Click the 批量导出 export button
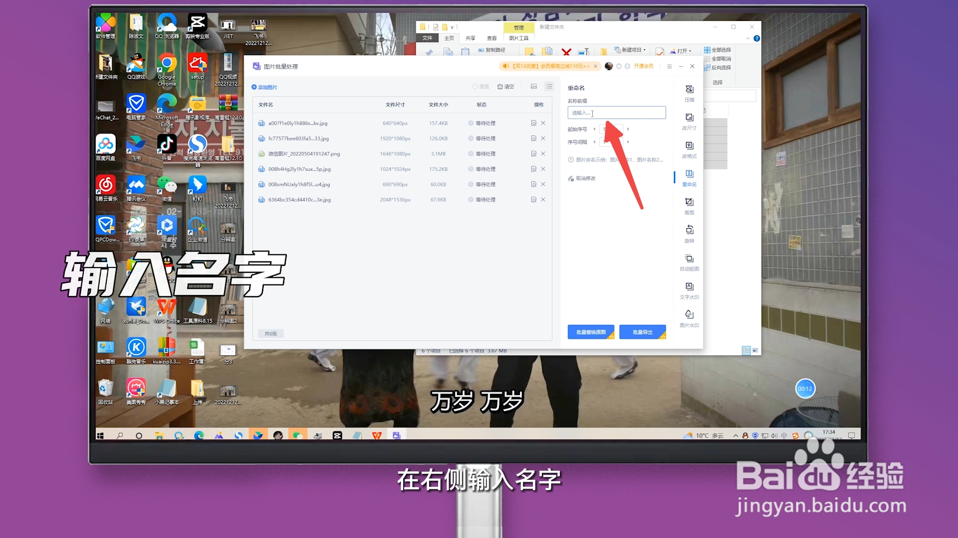The width and height of the screenshot is (958, 538). click(x=643, y=332)
